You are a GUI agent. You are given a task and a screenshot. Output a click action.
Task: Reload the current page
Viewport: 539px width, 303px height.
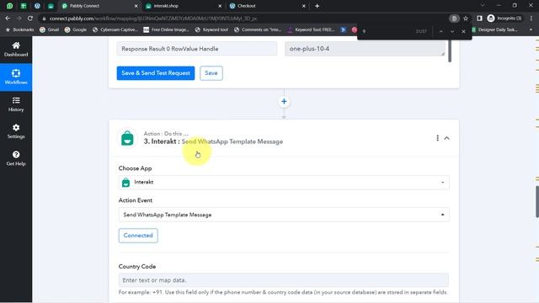pos(30,19)
